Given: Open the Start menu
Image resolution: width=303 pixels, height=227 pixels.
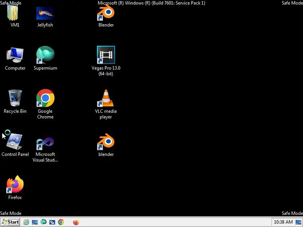Looking at the screenshot, I should click(x=10, y=222).
